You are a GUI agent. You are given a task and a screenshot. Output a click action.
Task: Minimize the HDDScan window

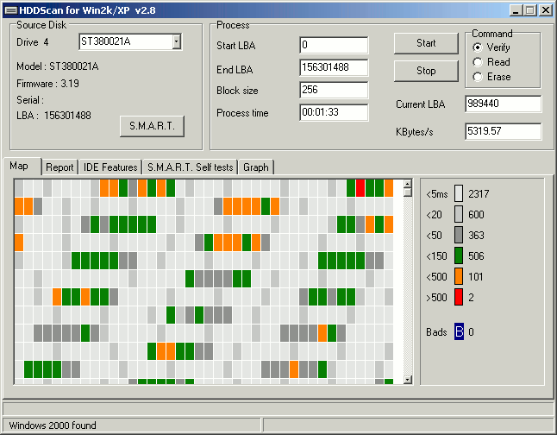click(516, 10)
